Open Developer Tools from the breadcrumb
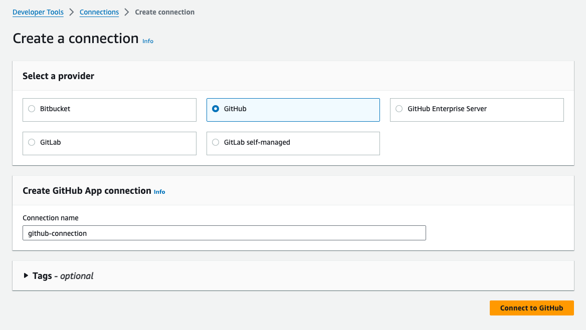The width and height of the screenshot is (586, 330). [38, 12]
